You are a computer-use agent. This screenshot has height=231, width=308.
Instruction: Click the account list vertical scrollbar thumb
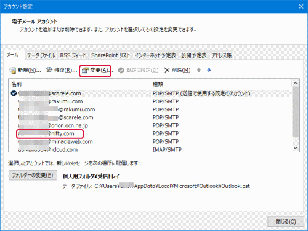(296, 112)
